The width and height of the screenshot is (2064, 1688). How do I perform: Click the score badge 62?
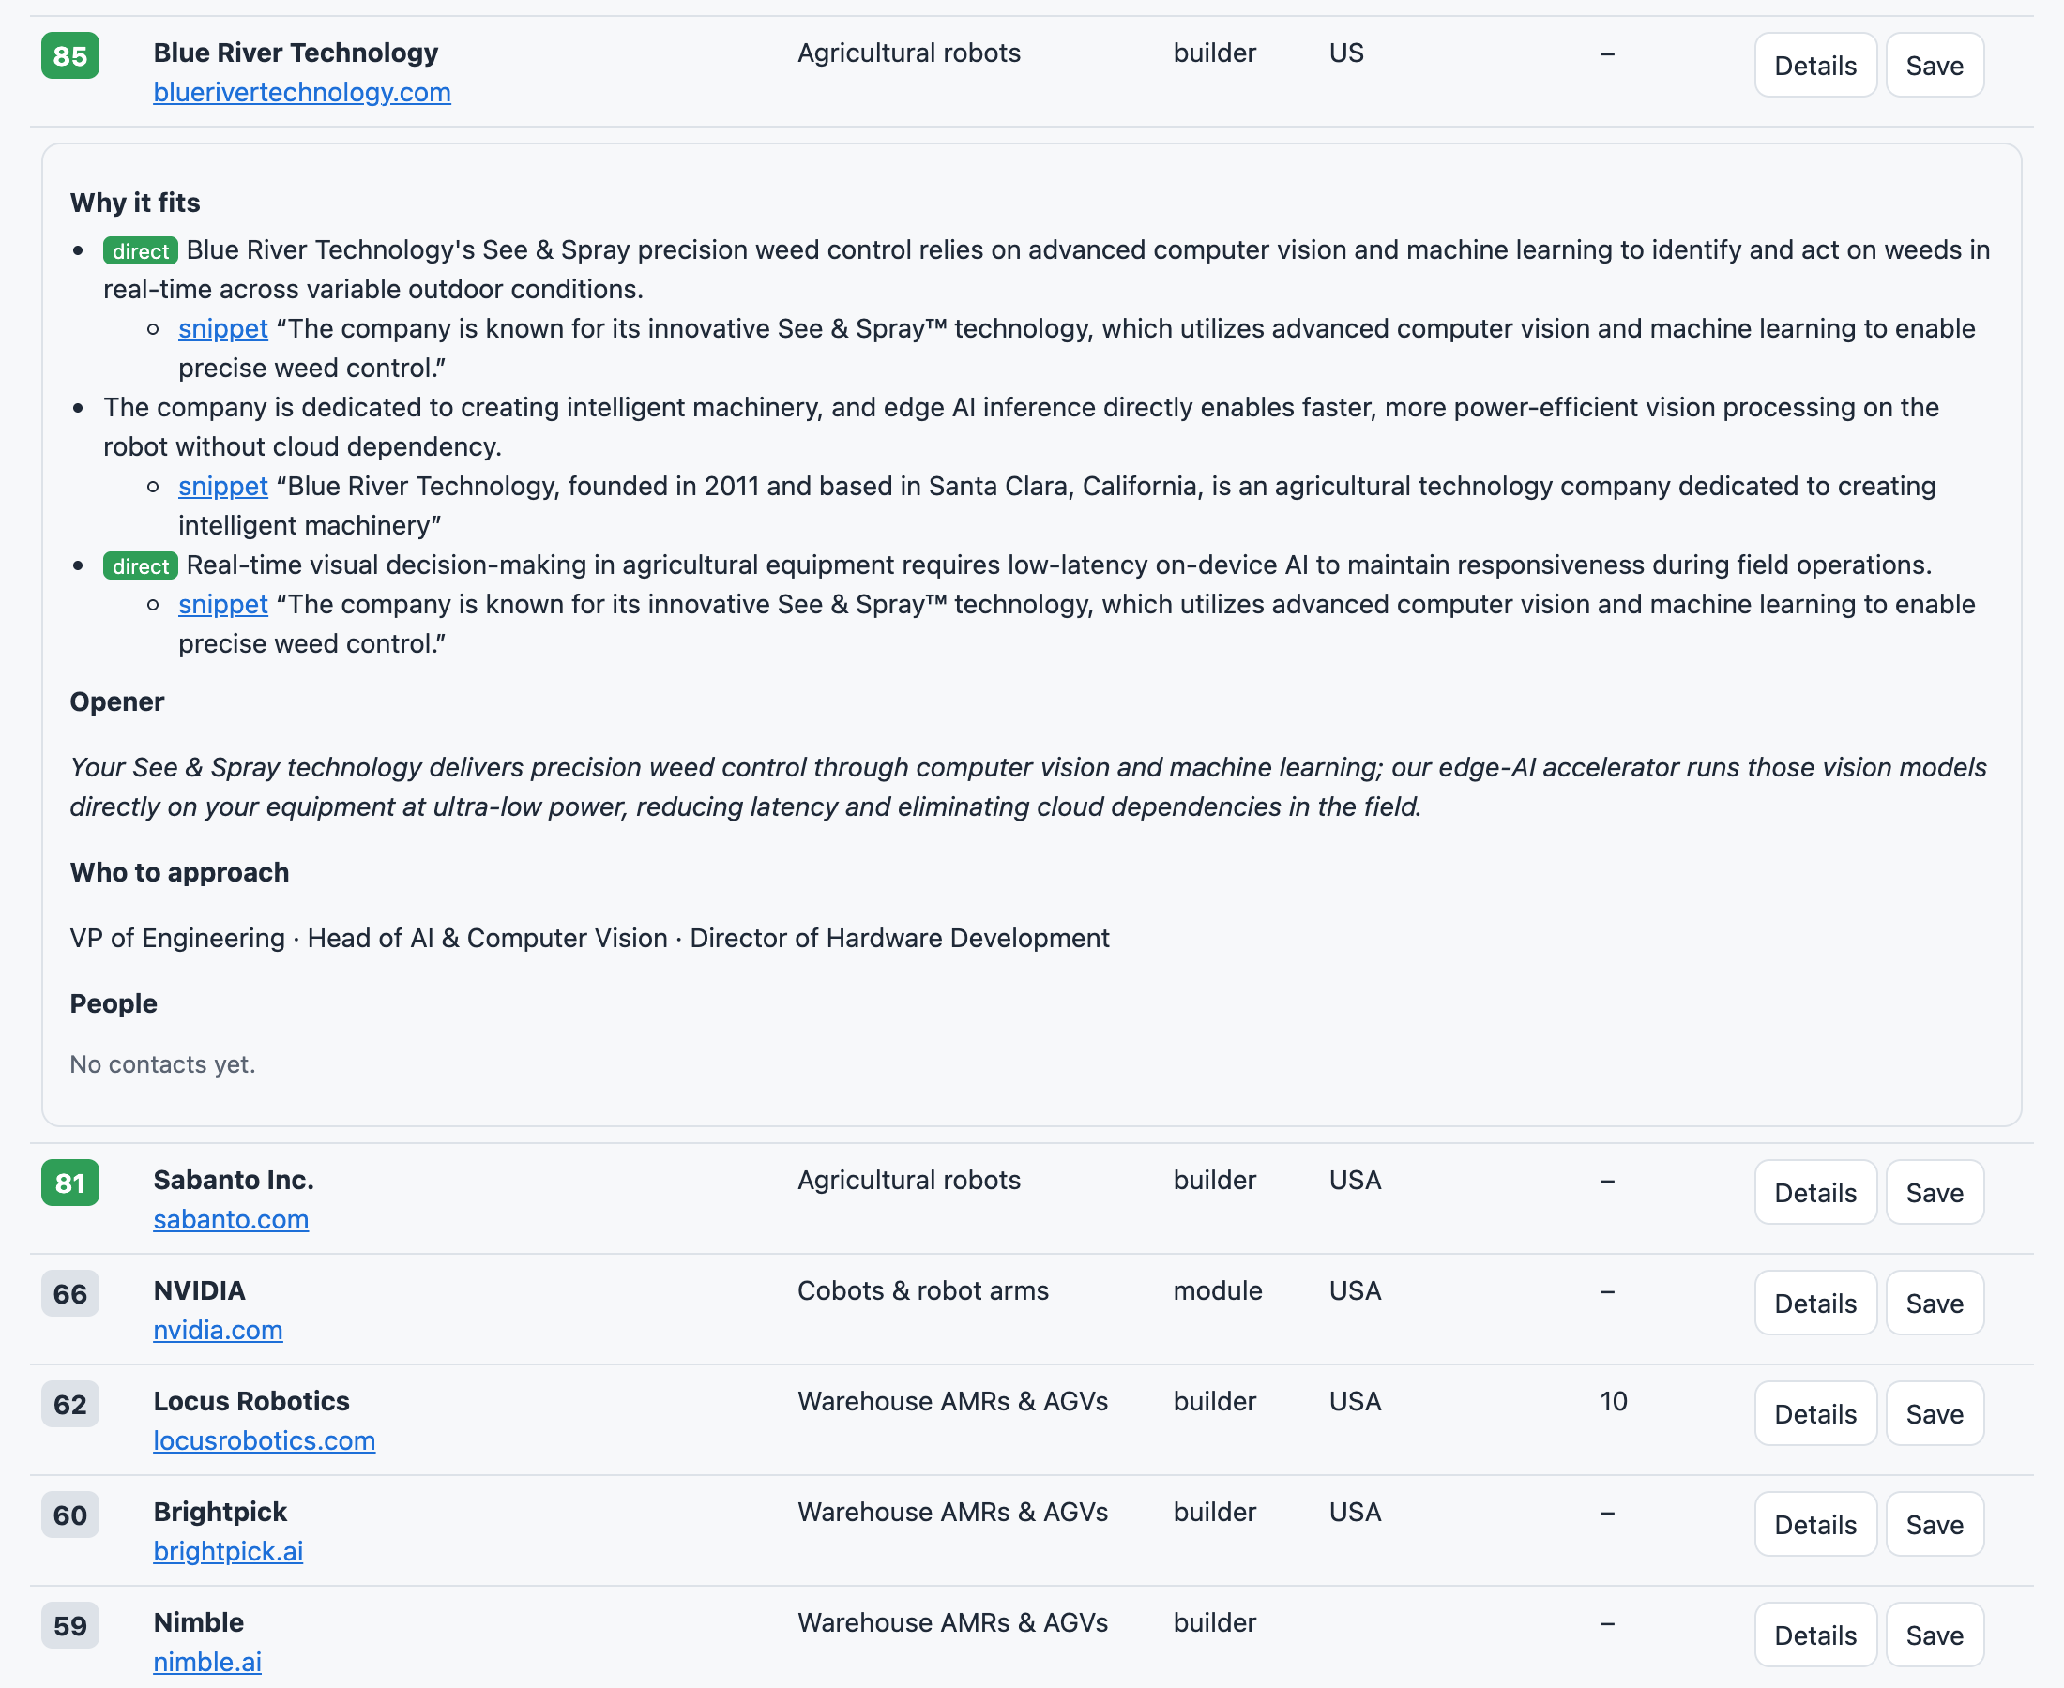[70, 1404]
